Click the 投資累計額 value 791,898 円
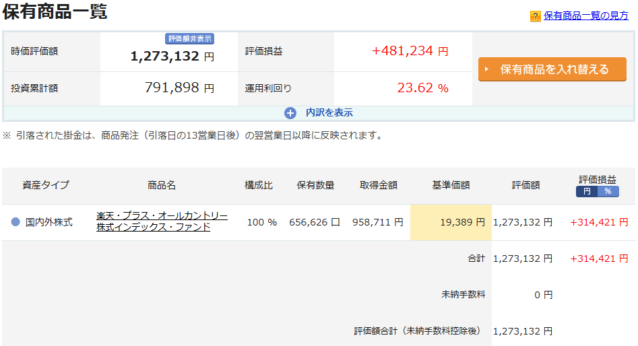The width and height of the screenshot is (638, 346). pos(179,88)
